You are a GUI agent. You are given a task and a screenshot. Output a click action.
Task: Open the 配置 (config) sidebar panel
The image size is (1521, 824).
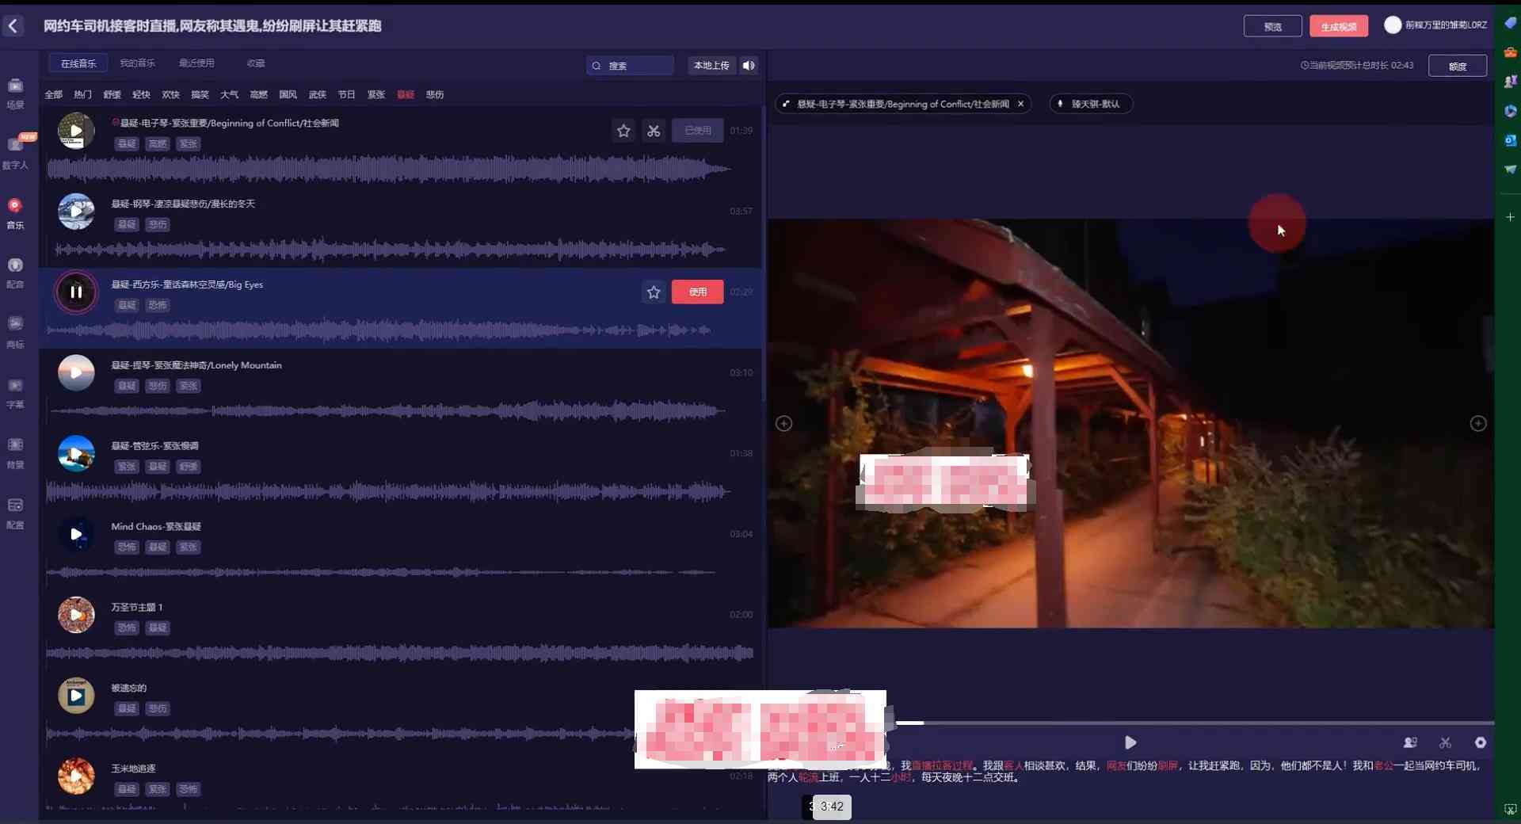(x=15, y=513)
